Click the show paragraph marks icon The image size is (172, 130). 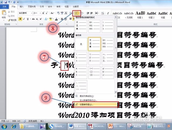[108, 13]
